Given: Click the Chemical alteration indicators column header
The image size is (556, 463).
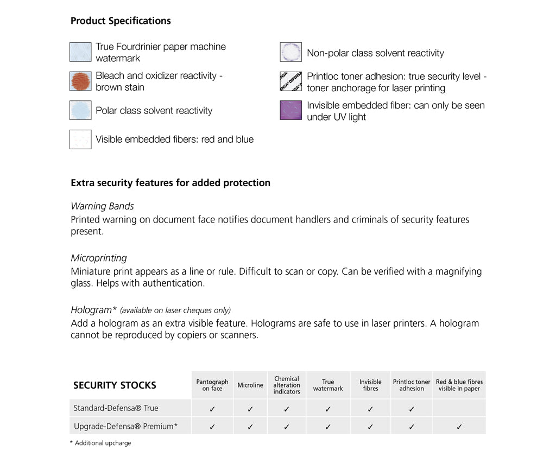Looking at the screenshot, I should (287, 385).
